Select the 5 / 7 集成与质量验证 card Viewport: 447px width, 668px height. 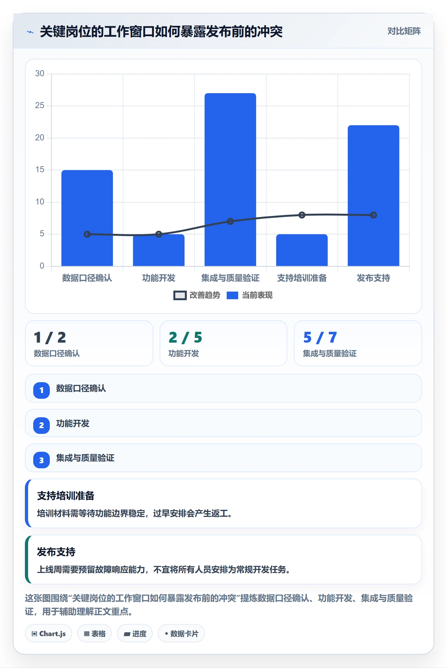[358, 343]
